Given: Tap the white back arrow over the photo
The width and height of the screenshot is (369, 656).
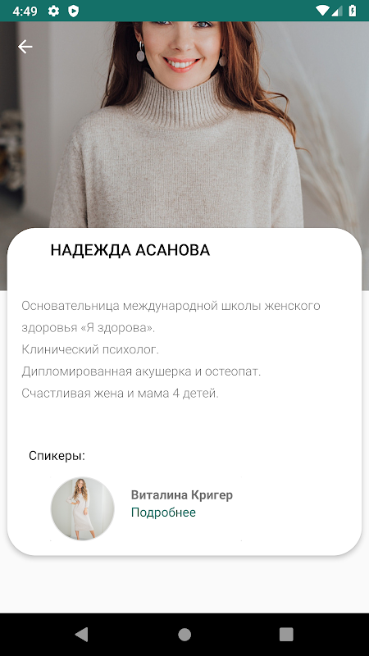Looking at the screenshot, I should click(x=25, y=47).
